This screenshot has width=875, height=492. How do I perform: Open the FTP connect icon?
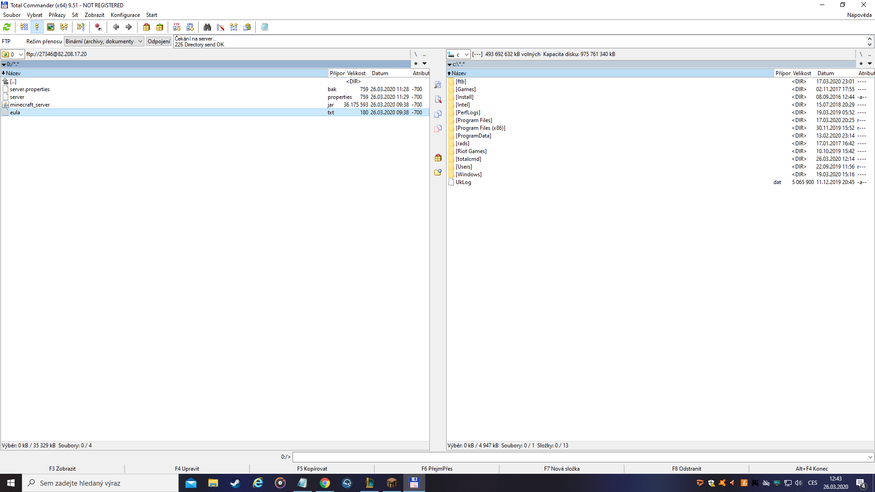pyautogui.click(x=177, y=27)
